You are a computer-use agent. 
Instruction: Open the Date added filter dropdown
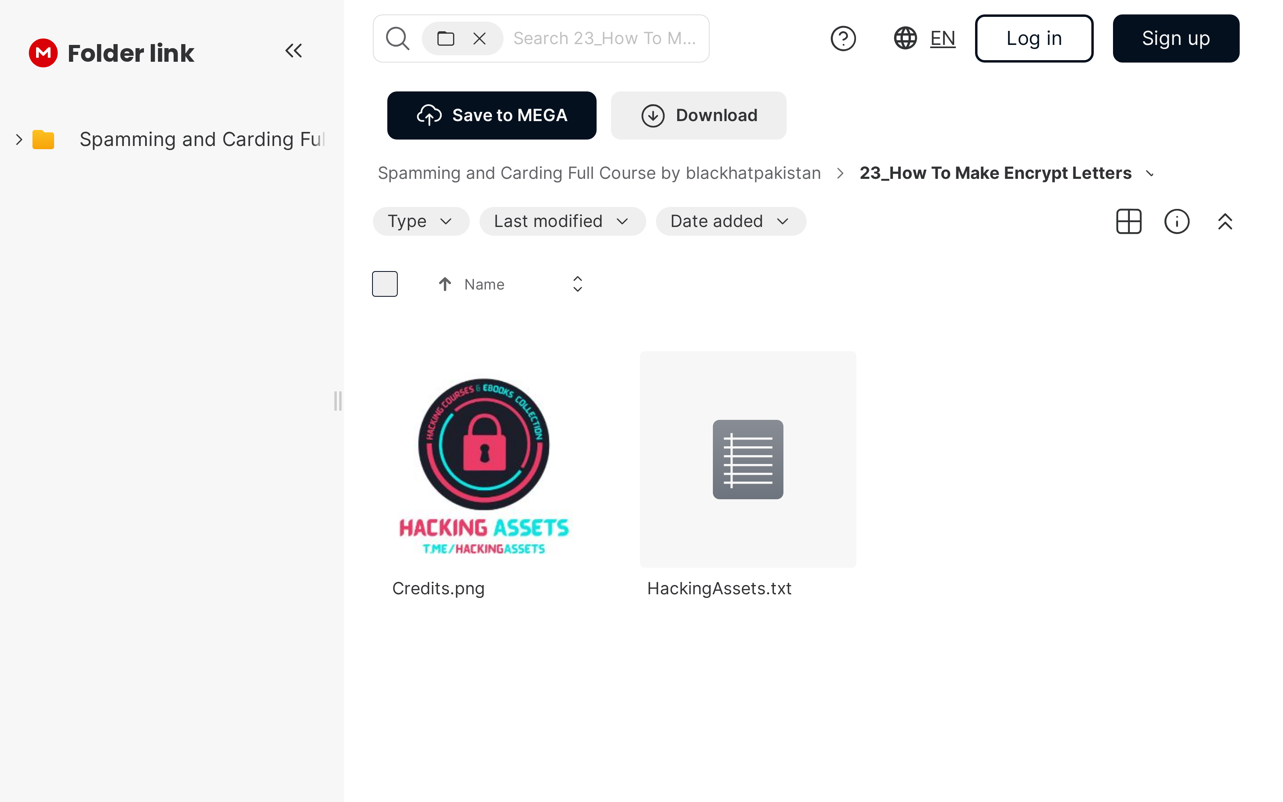[x=731, y=221]
